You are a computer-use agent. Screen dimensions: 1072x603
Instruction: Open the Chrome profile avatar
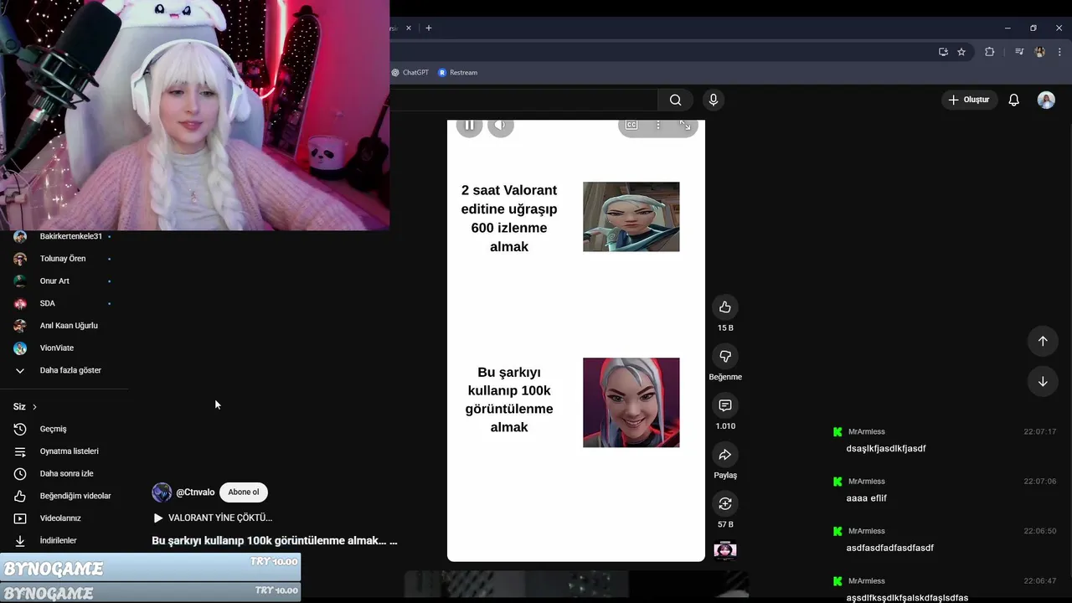click(1040, 51)
